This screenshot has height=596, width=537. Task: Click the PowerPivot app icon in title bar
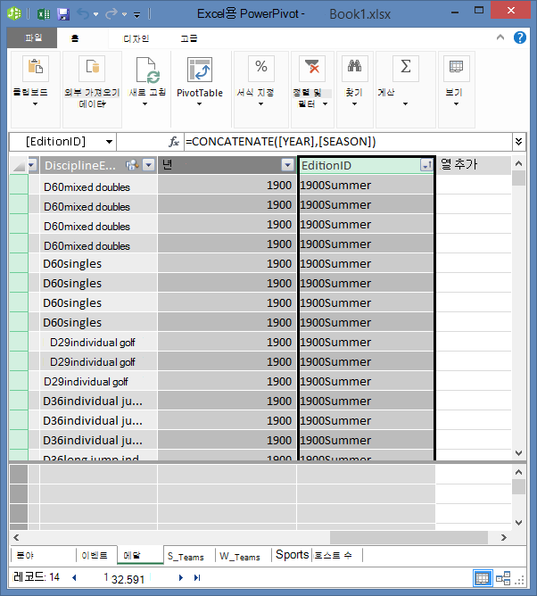[14, 13]
